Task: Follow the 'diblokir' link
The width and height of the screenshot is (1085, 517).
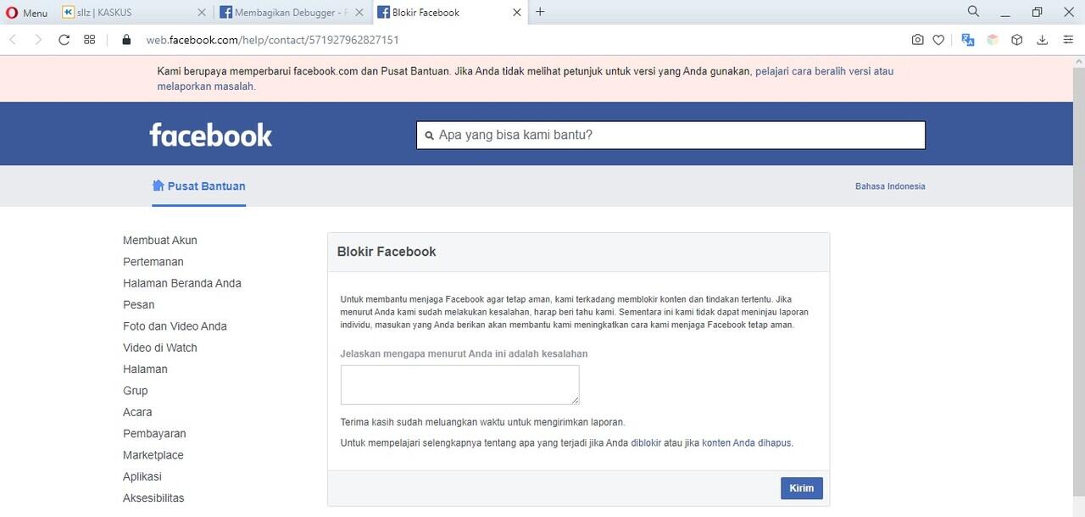Action: tap(646, 442)
